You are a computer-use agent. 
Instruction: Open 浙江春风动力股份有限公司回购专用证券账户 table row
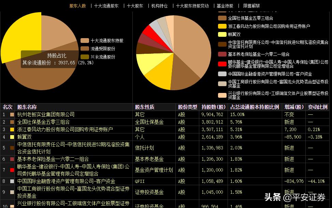click(x=65, y=130)
